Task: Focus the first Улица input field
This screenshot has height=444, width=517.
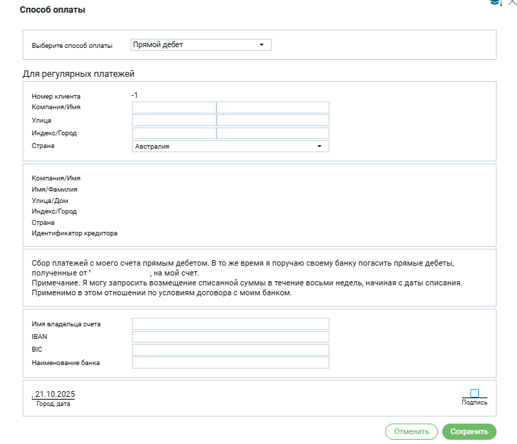Action: [x=174, y=121]
